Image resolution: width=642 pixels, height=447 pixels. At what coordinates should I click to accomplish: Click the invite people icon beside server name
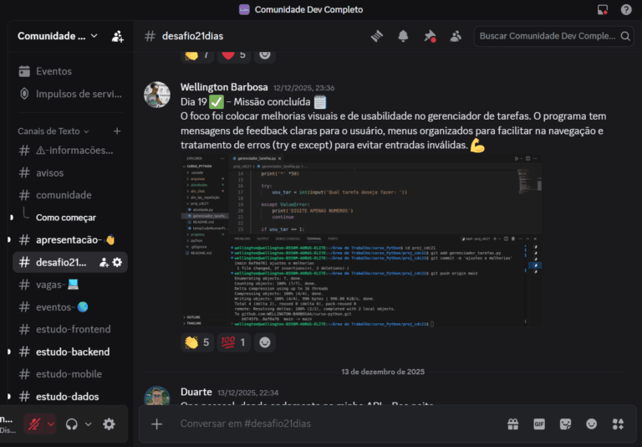pos(118,36)
